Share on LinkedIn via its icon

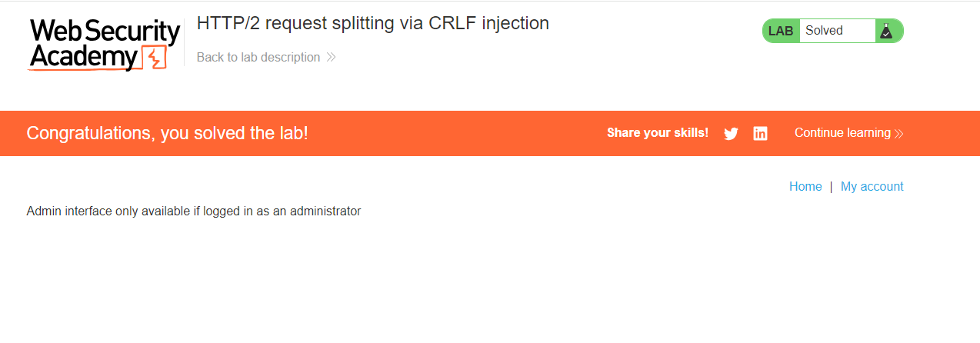[760, 134]
